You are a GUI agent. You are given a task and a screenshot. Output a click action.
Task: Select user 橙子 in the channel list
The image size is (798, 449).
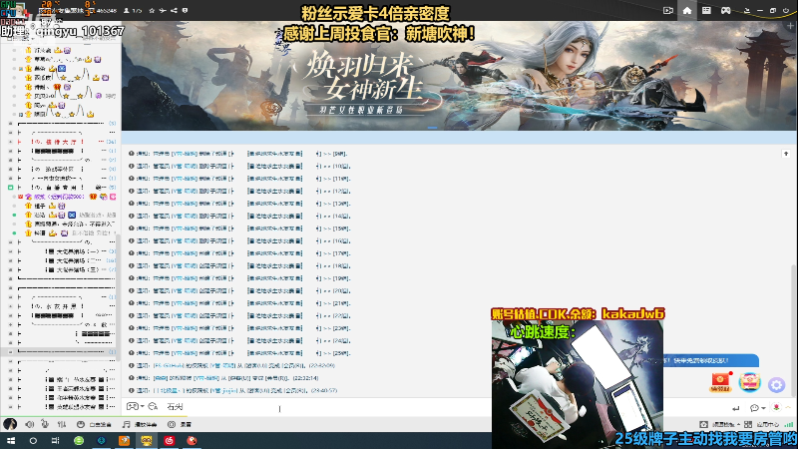tap(40, 206)
